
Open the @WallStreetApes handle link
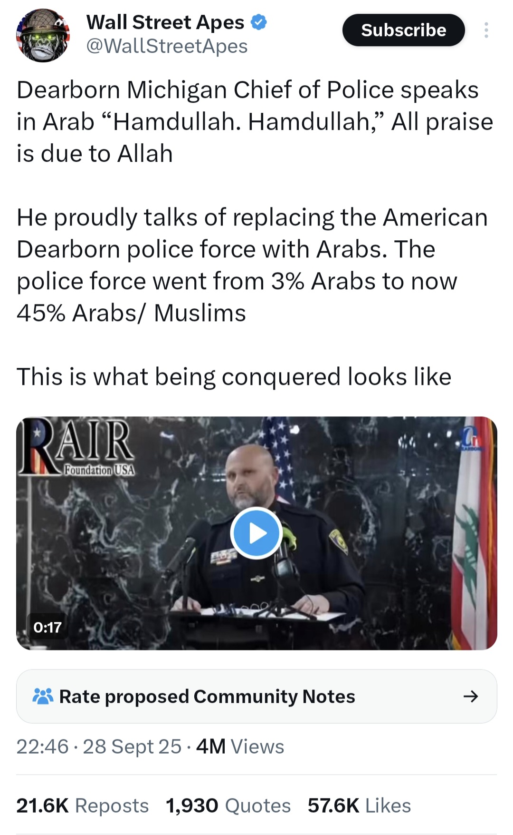167,46
